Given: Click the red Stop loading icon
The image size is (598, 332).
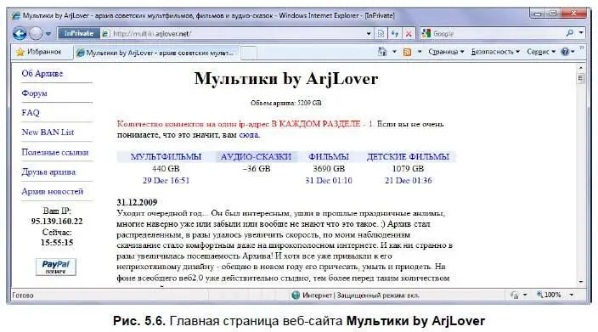Looking at the screenshot, I should click(x=409, y=34).
